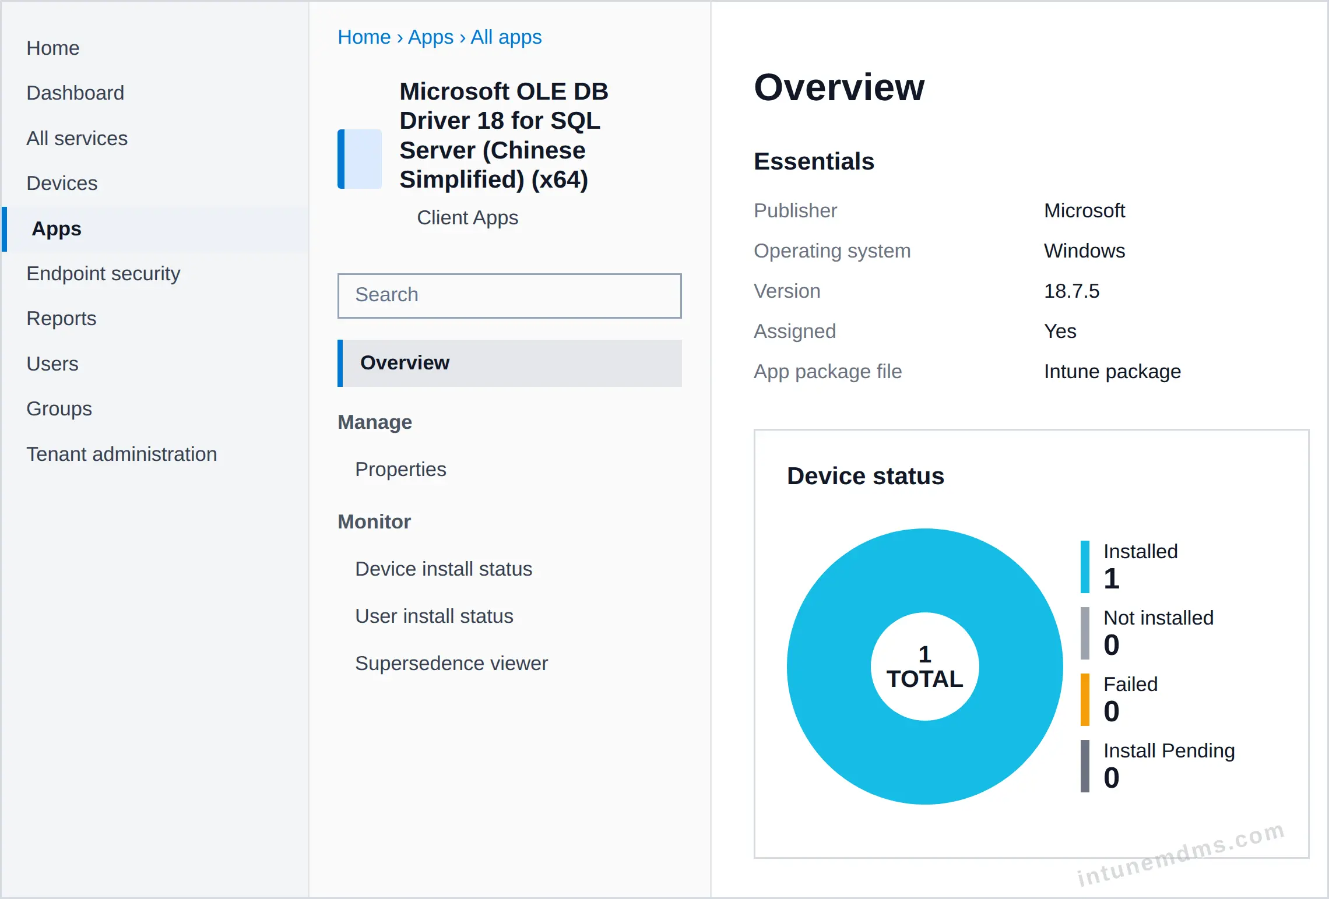Open Device install status

click(x=444, y=569)
